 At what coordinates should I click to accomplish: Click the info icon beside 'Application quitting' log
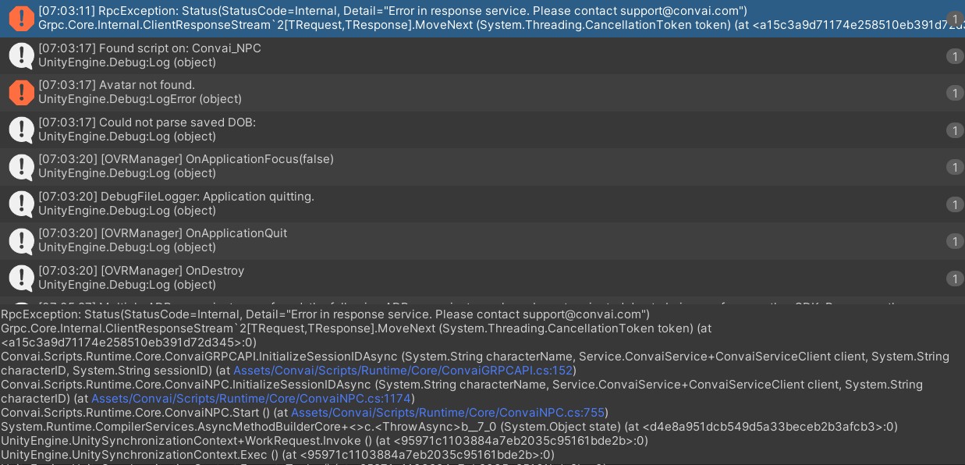tap(21, 204)
